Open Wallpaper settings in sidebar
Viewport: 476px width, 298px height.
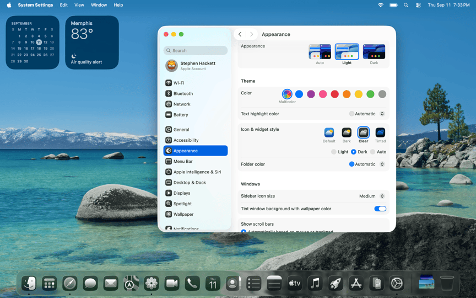(x=195, y=214)
